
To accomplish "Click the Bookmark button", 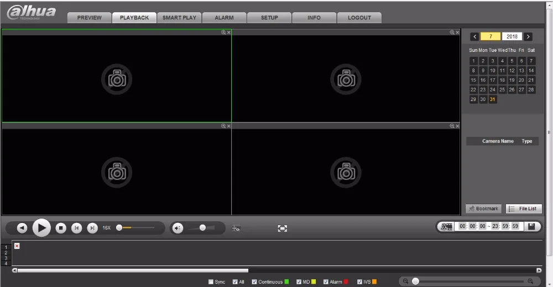I will point(484,209).
